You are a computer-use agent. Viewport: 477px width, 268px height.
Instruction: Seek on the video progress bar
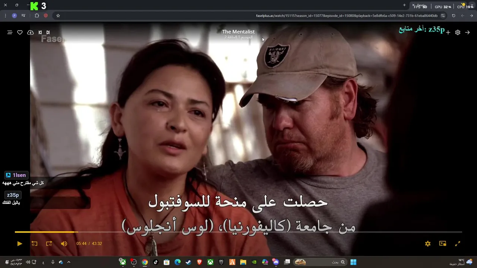click(x=238, y=232)
